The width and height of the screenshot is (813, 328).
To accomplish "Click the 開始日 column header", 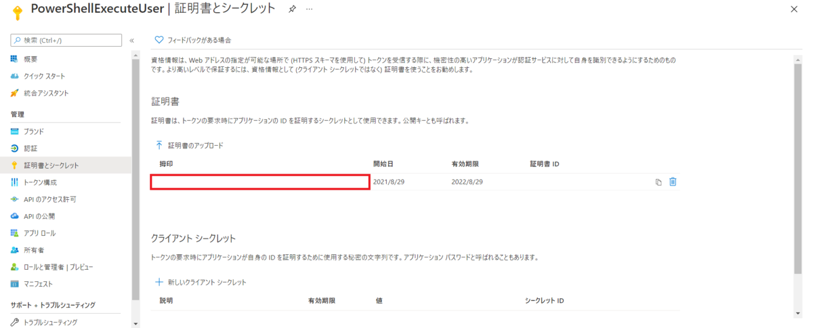I will pyautogui.click(x=383, y=164).
